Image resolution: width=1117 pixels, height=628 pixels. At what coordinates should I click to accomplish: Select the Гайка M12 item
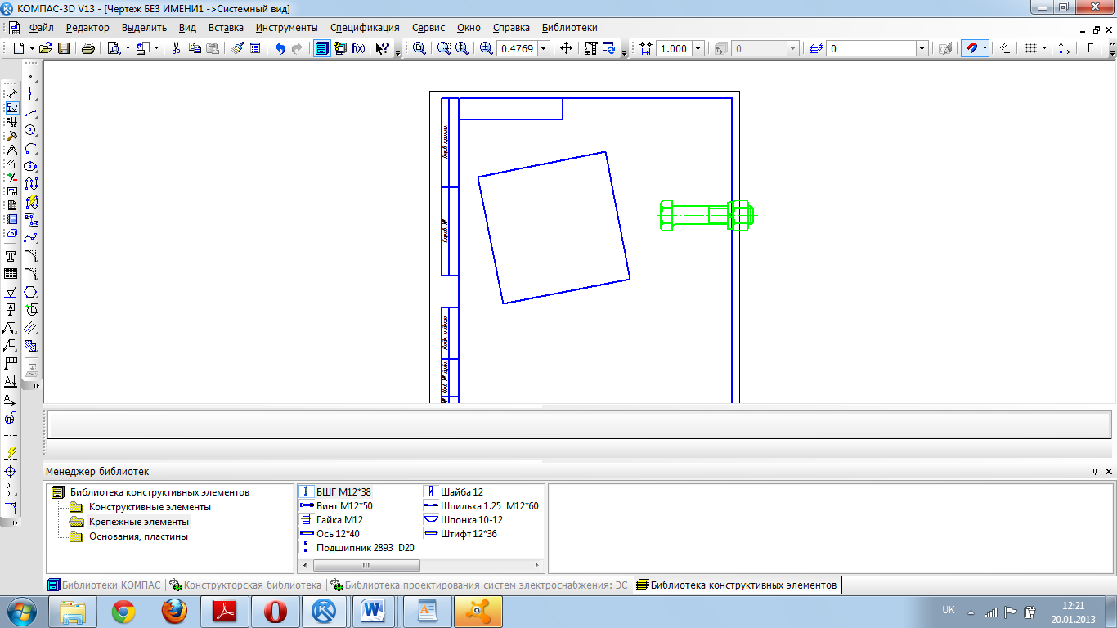pyautogui.click(x=339, y=520)
